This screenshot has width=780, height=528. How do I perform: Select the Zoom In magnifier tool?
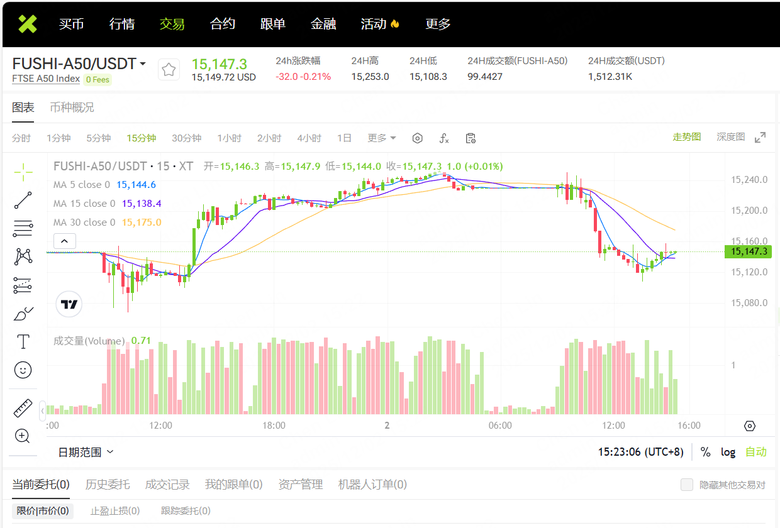[x=23, y=436]
